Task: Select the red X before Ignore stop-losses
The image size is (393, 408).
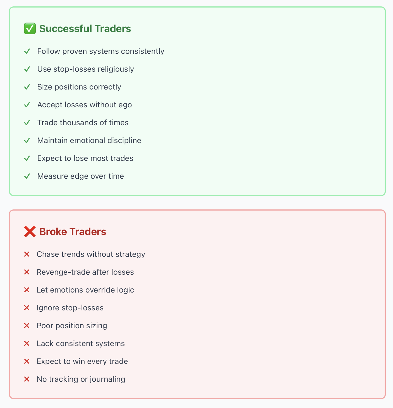Action: click(x=27, y=308)
